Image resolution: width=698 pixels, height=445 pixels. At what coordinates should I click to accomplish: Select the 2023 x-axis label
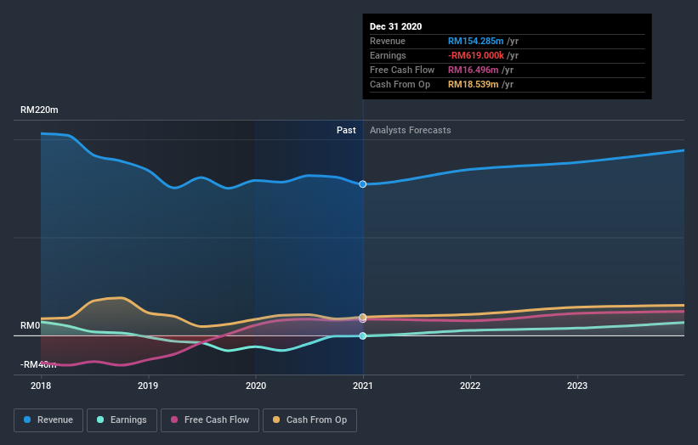click(x=577, y=386)
